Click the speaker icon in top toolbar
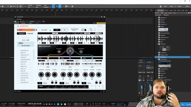This screenshot has width=191, height=107. click(3, 6)
